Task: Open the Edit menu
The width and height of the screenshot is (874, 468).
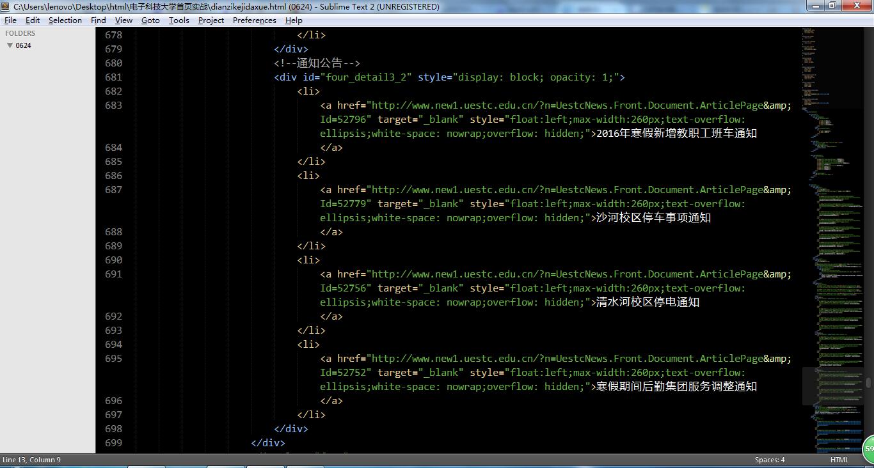Action: click(x=33, y=20)
